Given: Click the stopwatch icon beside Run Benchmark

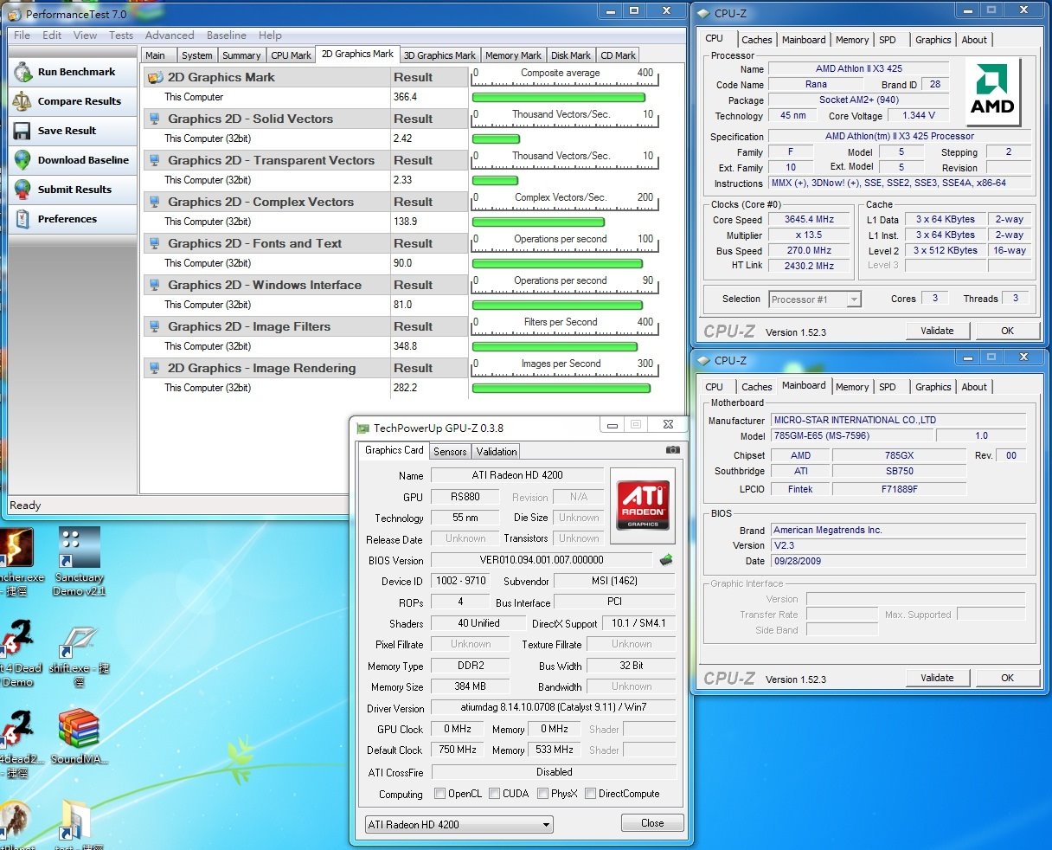Looking at the screenshot, I should click(x=22, y=72).
